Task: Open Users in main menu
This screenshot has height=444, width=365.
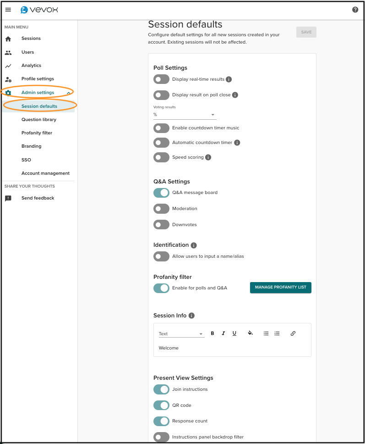Action: (x=28, y=52)
